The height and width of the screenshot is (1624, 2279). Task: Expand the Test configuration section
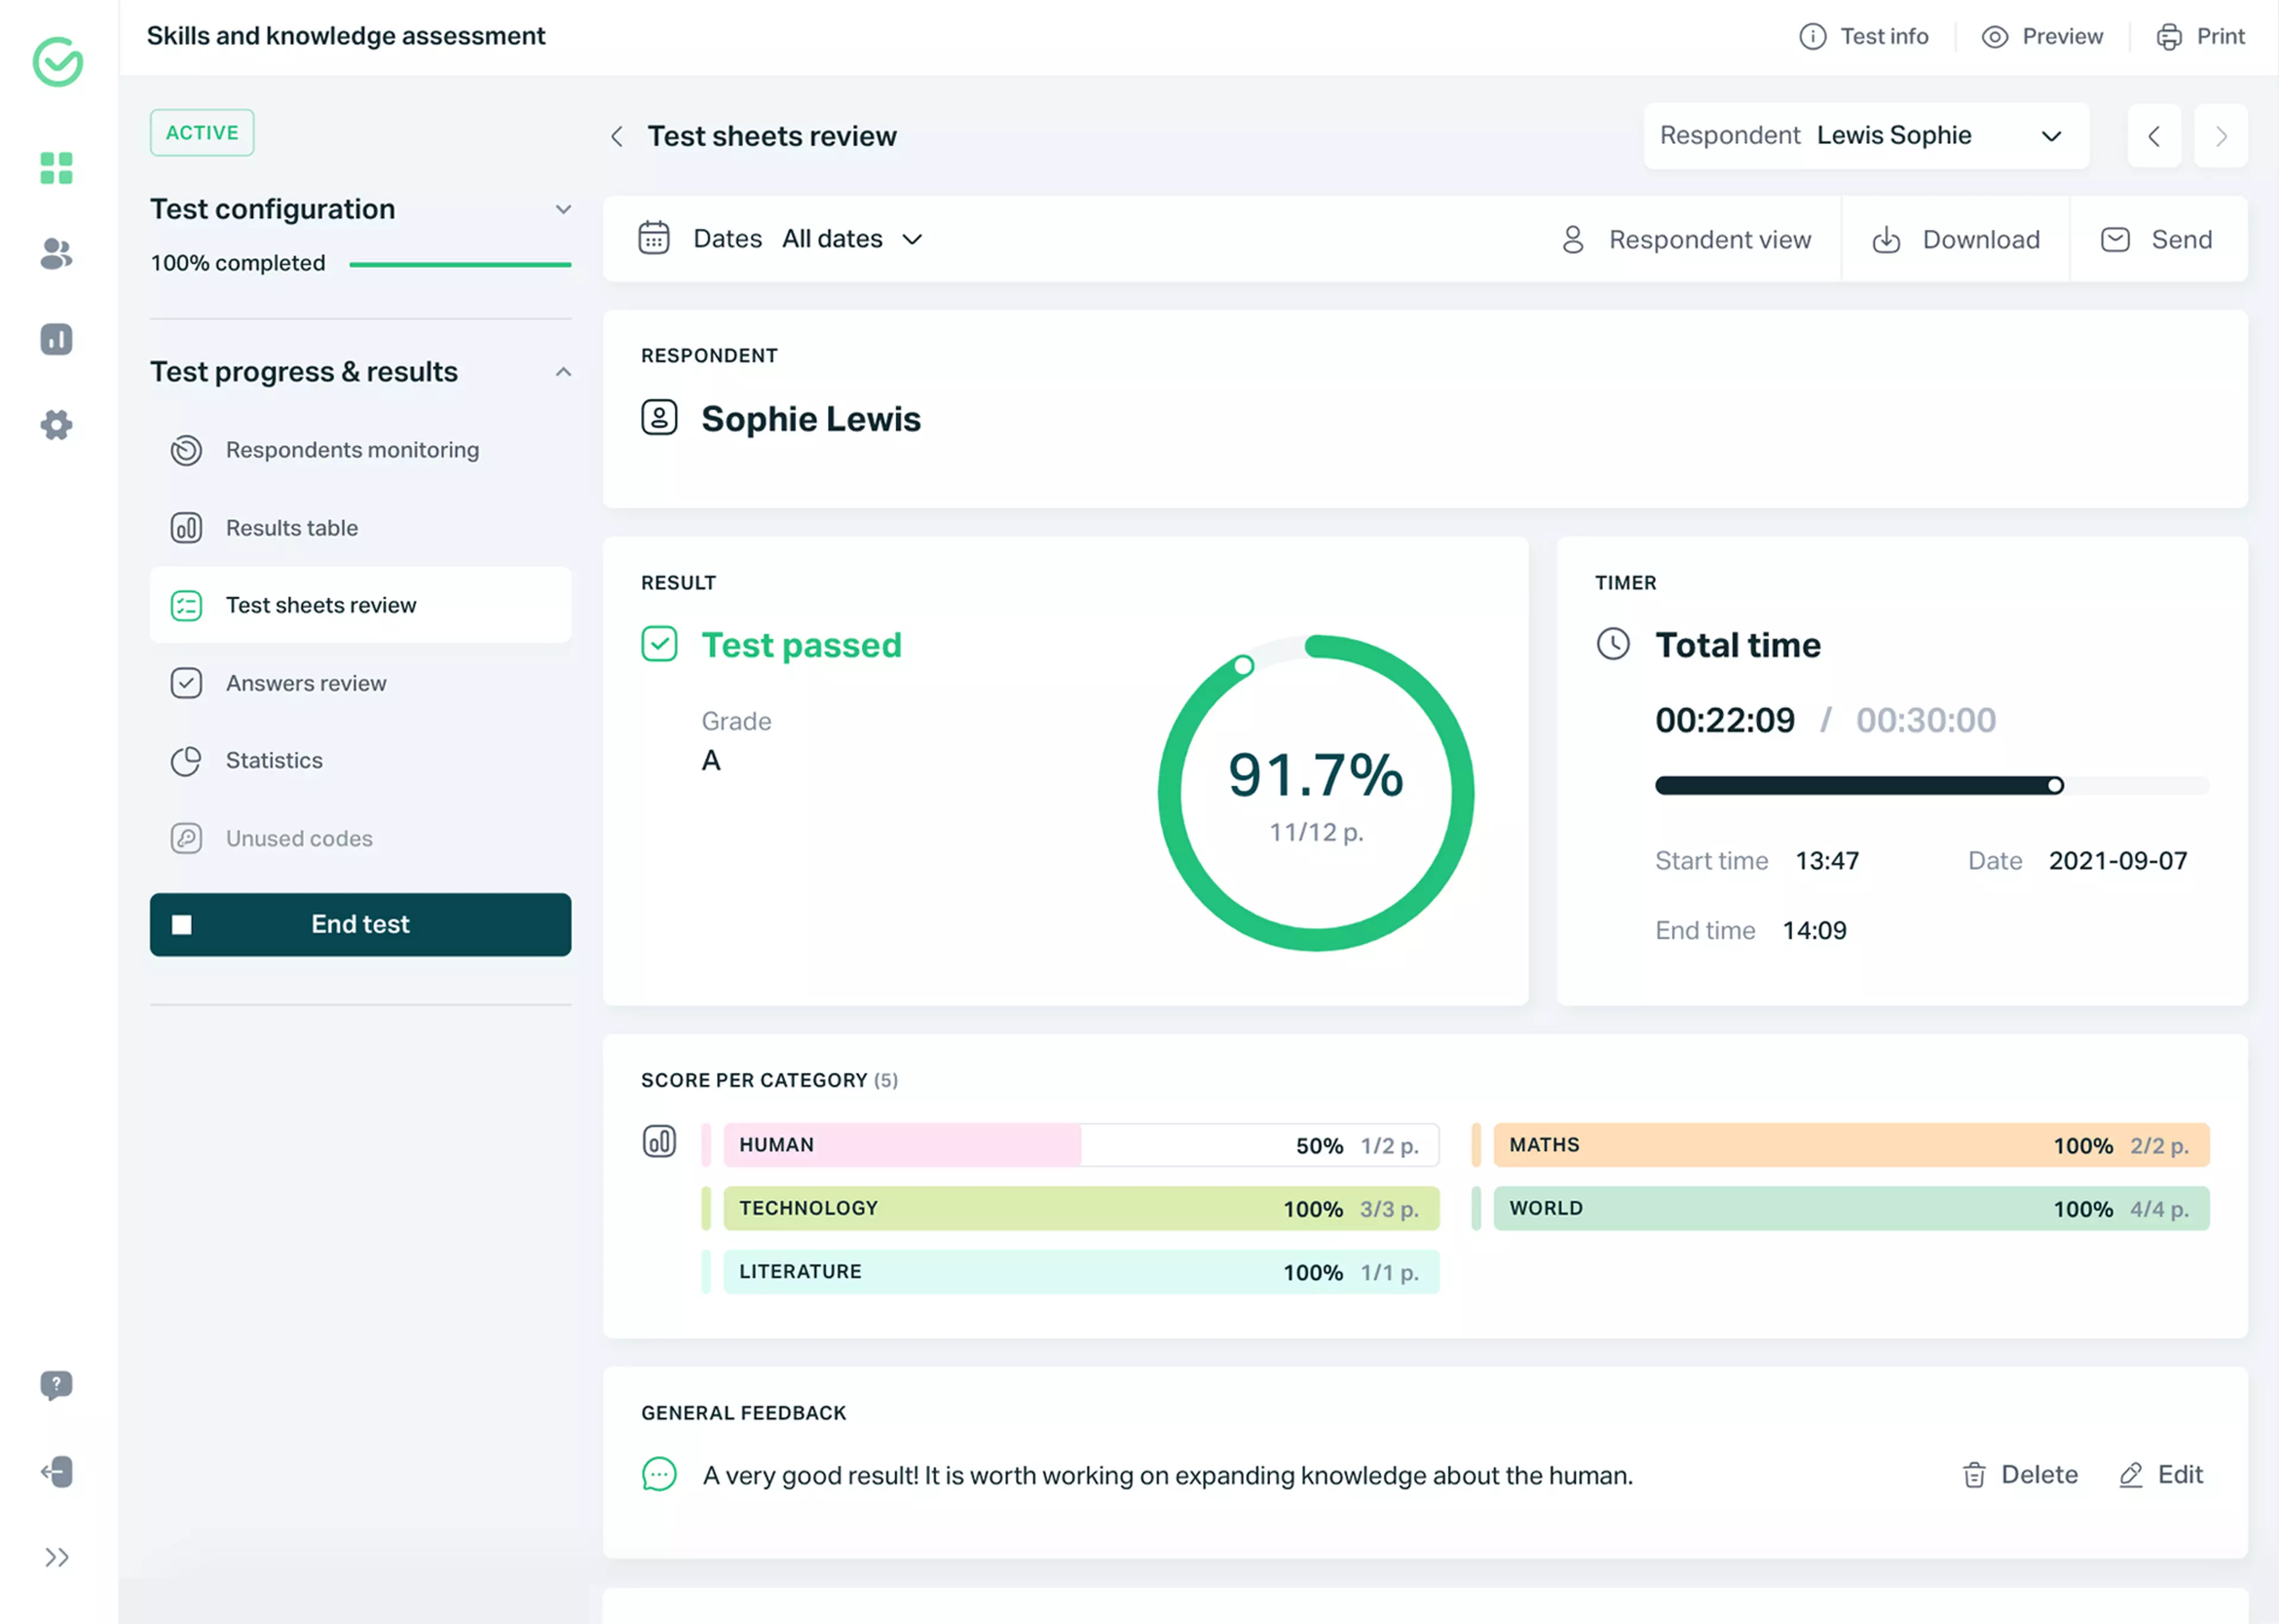click(563, 209)
